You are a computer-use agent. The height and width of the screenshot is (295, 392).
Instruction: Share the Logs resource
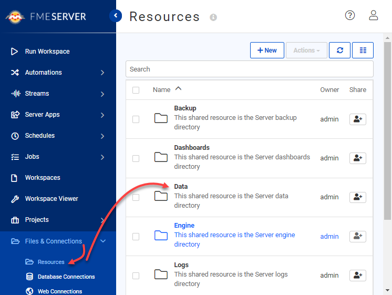pos(358,276)
